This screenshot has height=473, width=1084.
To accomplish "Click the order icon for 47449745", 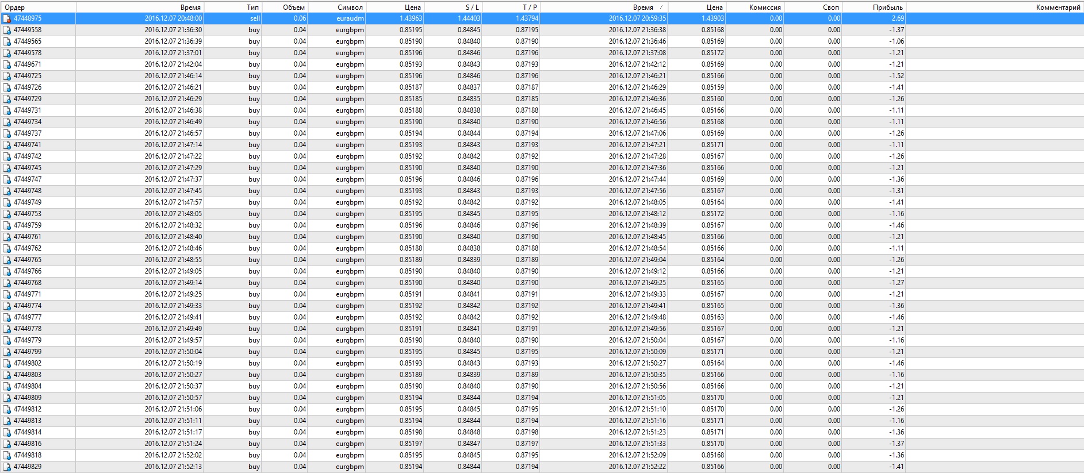I will 7,168.
